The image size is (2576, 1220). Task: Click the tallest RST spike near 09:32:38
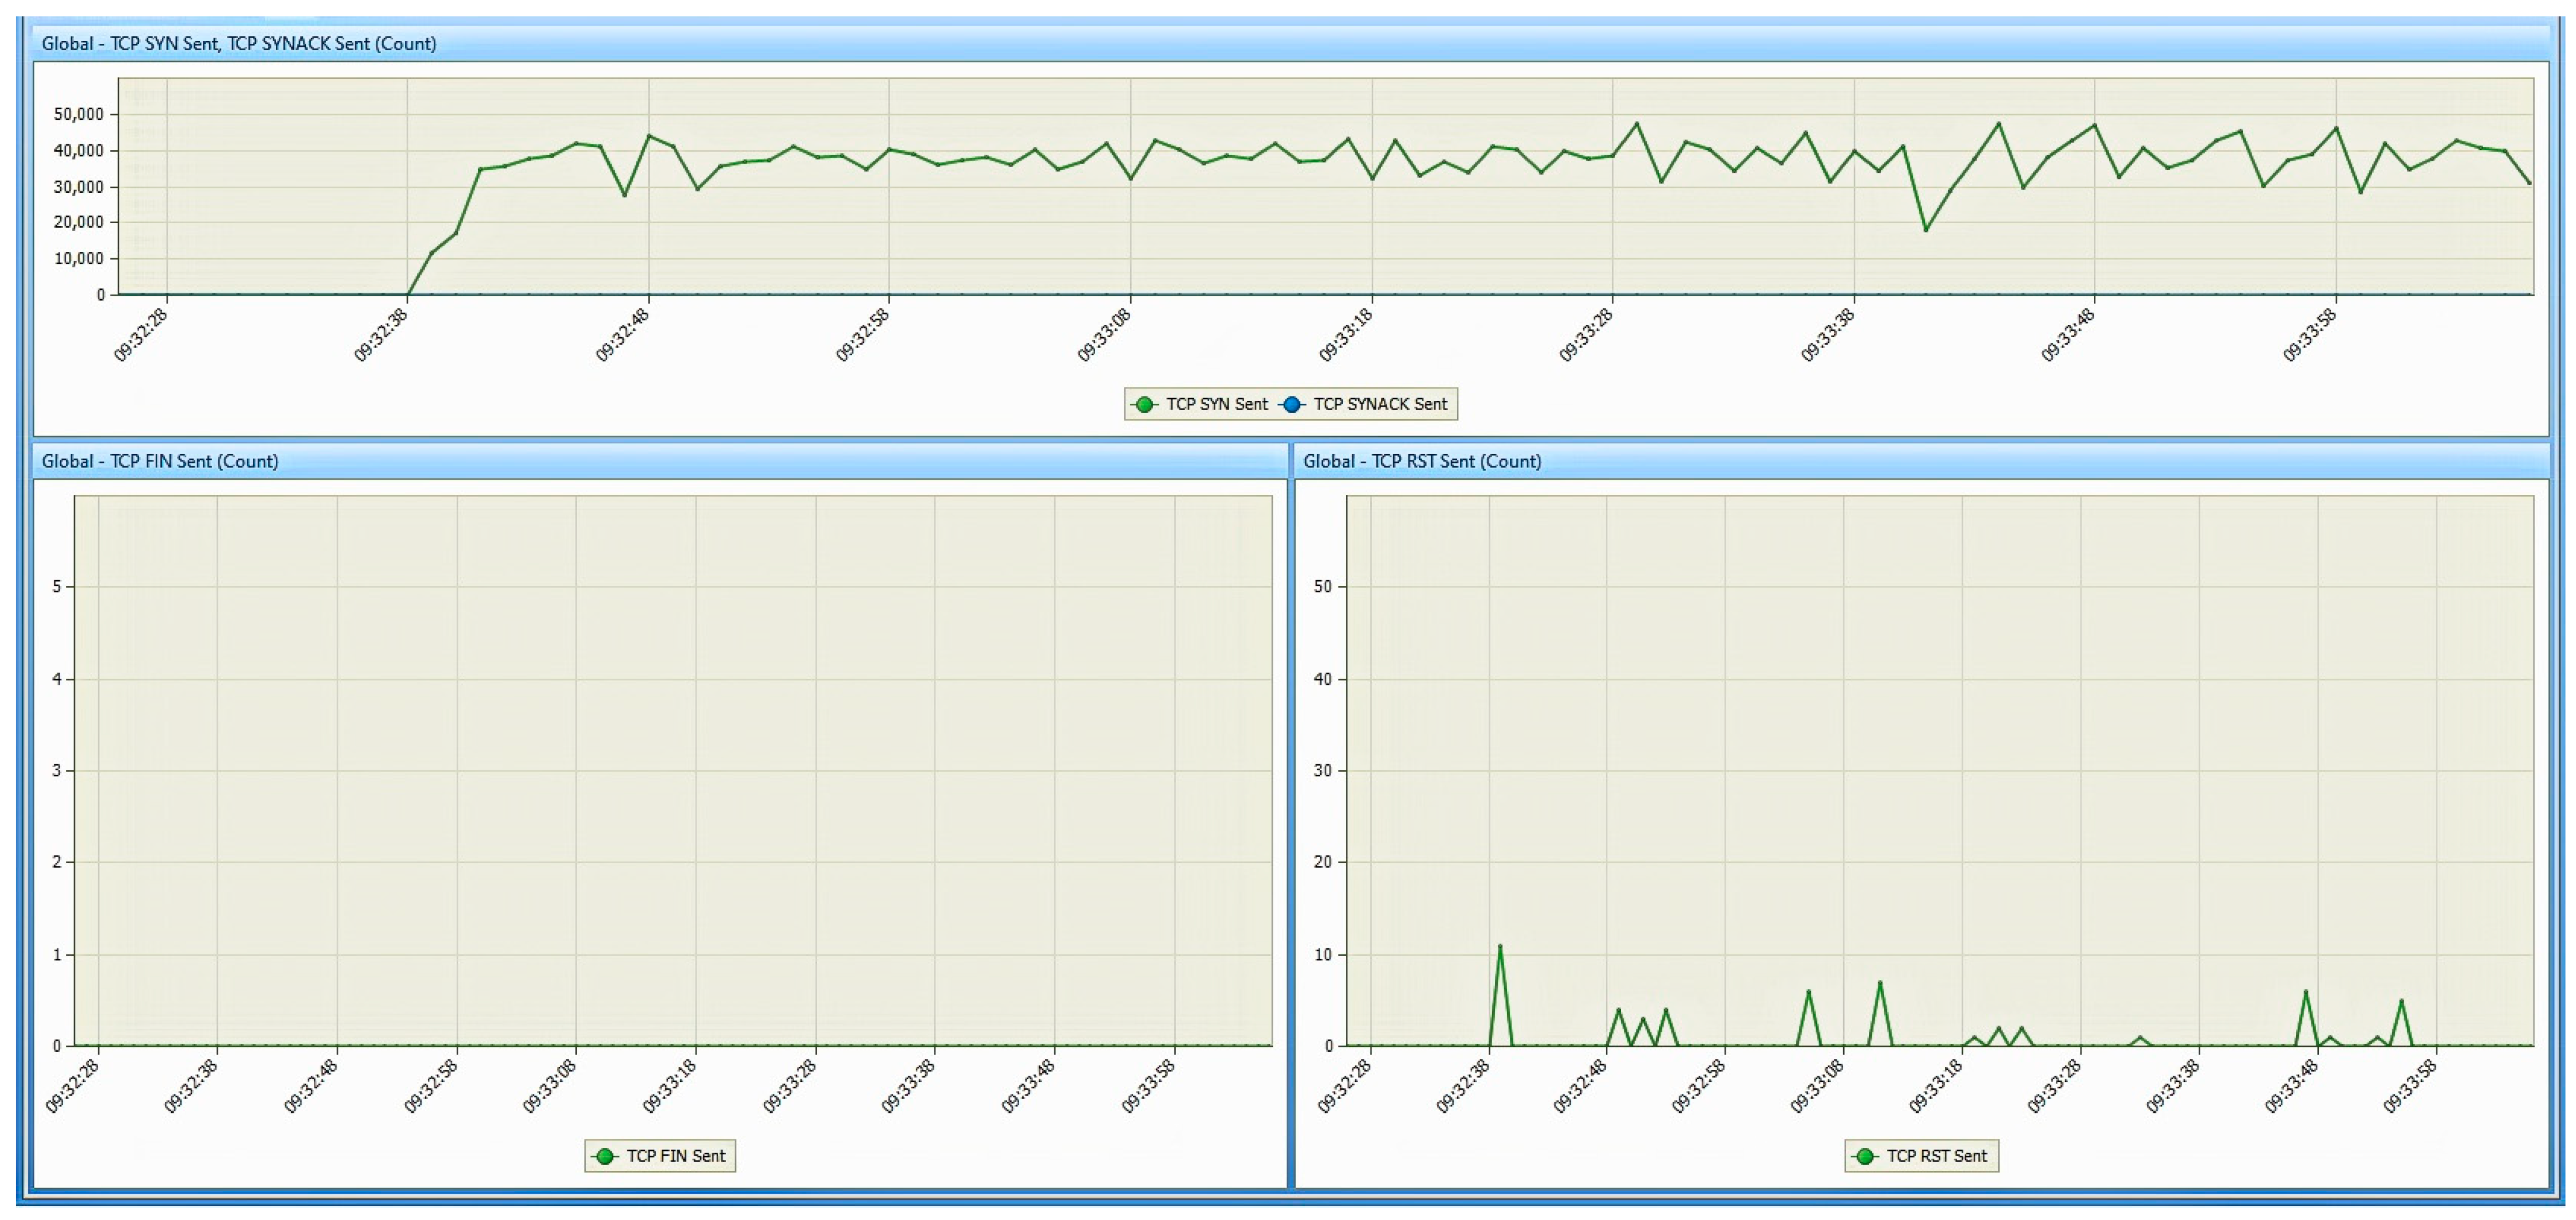coord(1499,947)
